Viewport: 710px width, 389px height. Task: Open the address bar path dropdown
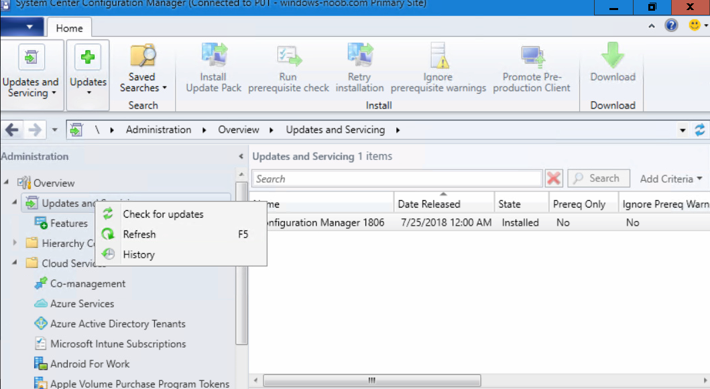pos(683,131)
